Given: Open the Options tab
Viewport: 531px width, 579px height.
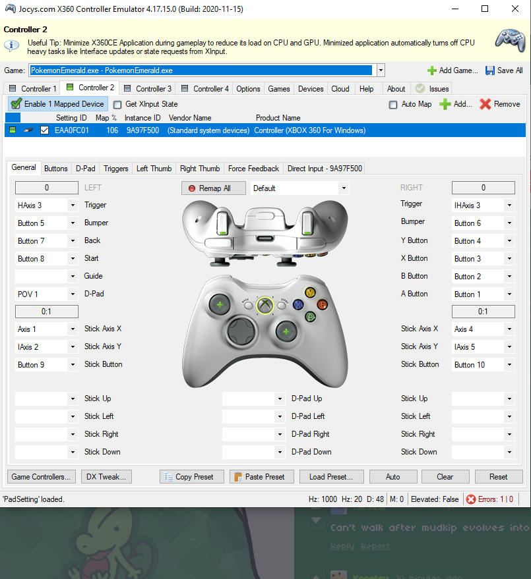Looking at the screenshot, I should (248, 89).
